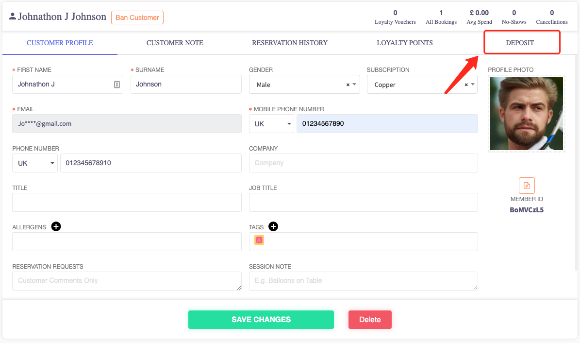Image resolution: width=580 pixels, height=343 pixels.
Task: Click the Save Changes button
Action: 261,319
